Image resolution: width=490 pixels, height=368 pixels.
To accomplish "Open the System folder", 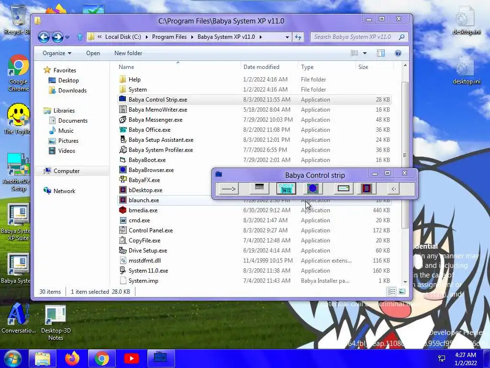I will coord(255,90).
